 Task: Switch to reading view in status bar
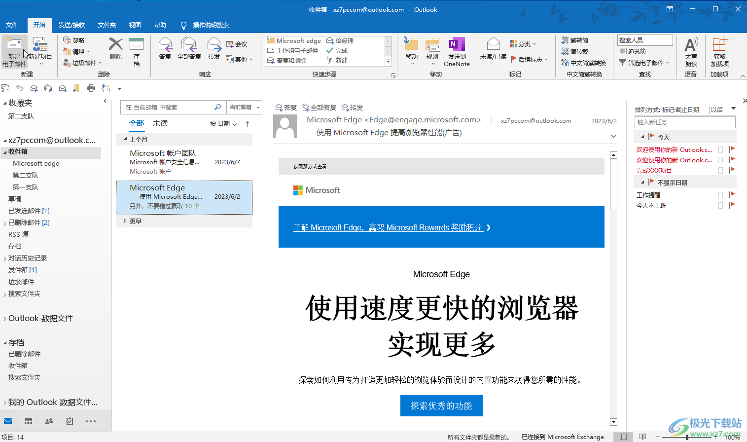click(642, 437)
